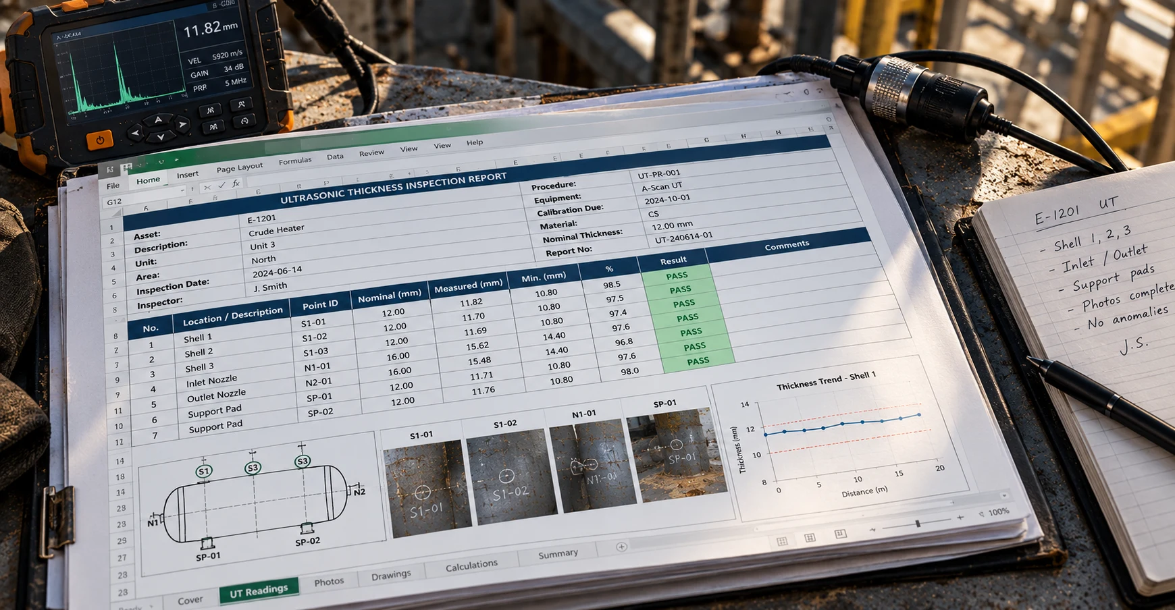Switch to the Insert ribbon tab
Screen dimensions: 1175x610
coord(188,175)
